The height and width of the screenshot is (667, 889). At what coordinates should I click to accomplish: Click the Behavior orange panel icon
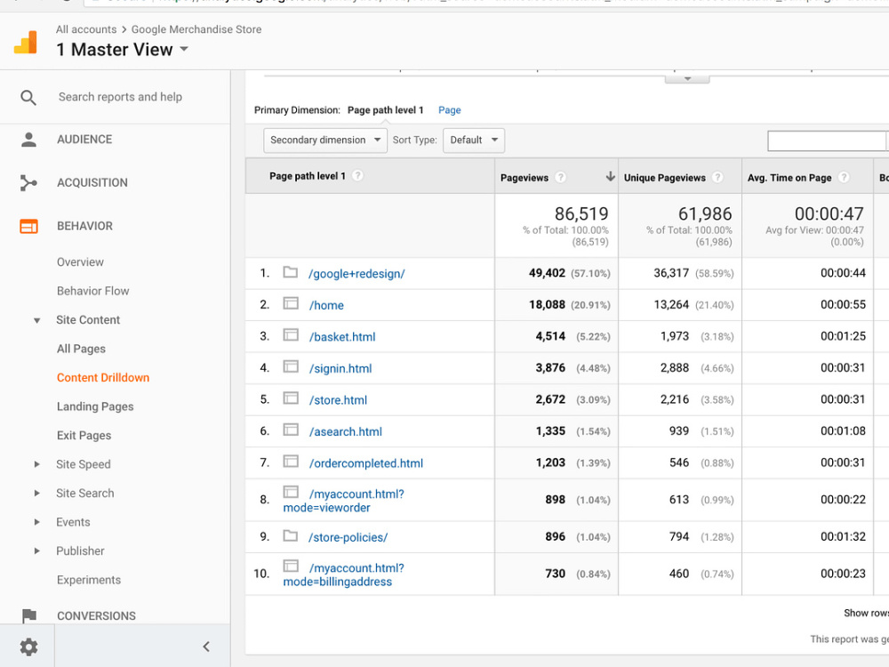[x=28, y=226]
